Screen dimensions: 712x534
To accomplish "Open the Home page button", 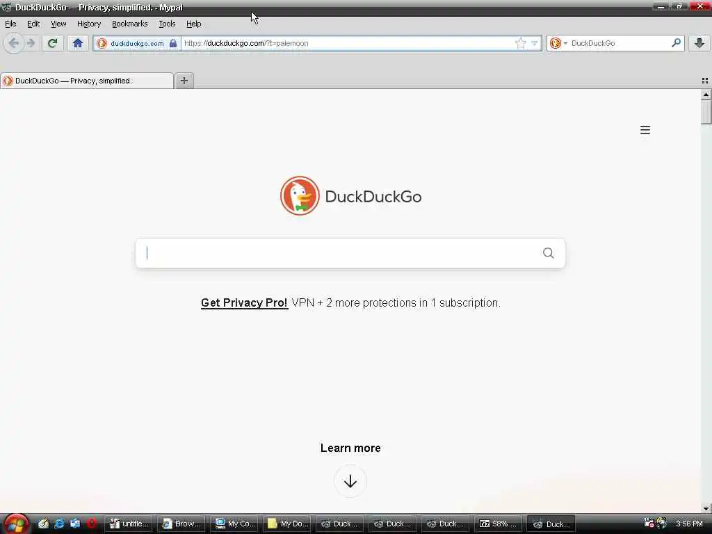I will point(78,43).
